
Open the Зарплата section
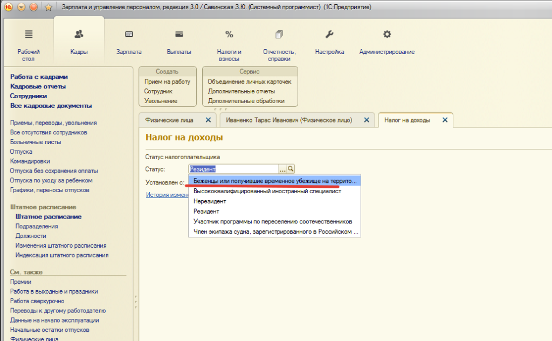[x=129, y=42]
